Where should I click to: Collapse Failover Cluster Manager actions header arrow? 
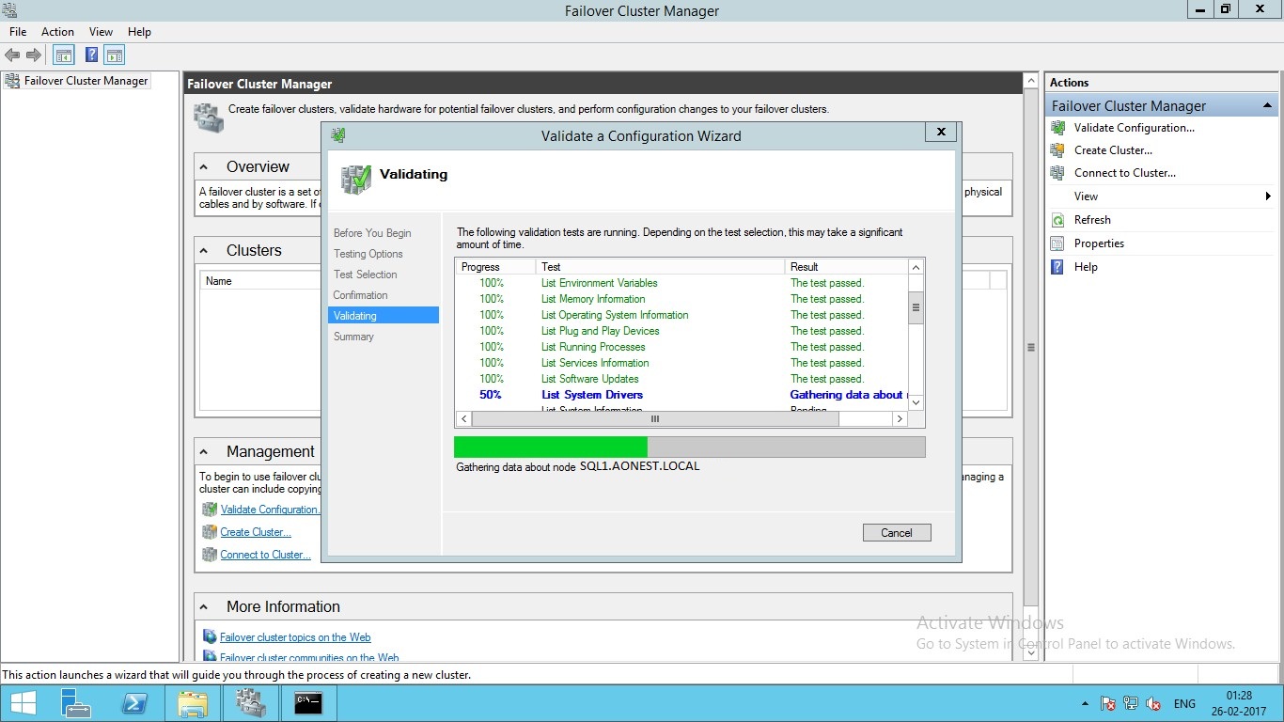click(x=1267, y=105)
